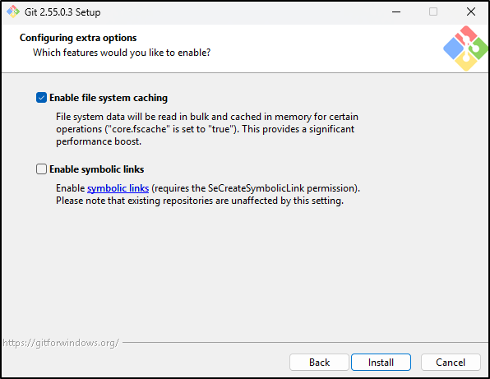Click the 'Which features would you like to enable?' subtitle
The width and height of the screenshot is (490, 379).
point(122,53)
